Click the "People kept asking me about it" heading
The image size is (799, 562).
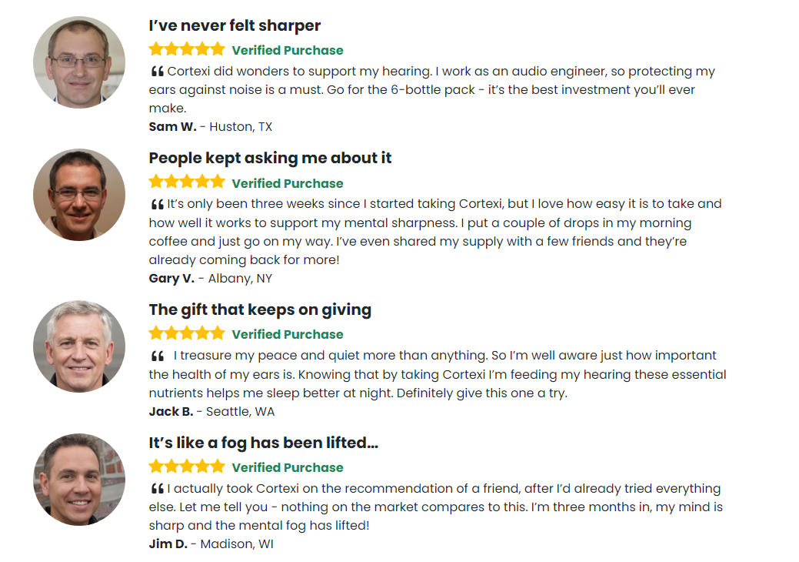(x=270, y=158)
